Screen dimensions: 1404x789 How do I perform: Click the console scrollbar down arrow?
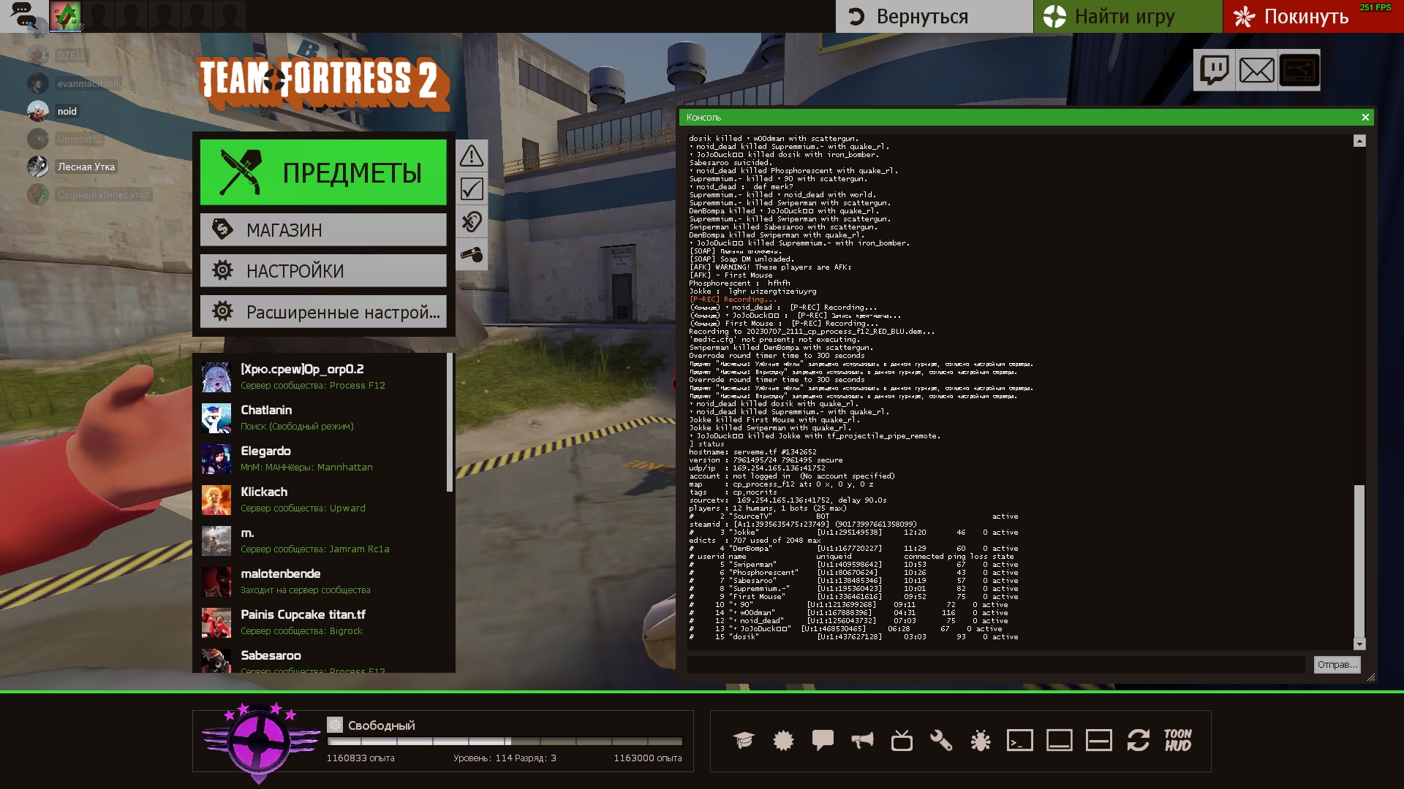(x=1359, y=644)
